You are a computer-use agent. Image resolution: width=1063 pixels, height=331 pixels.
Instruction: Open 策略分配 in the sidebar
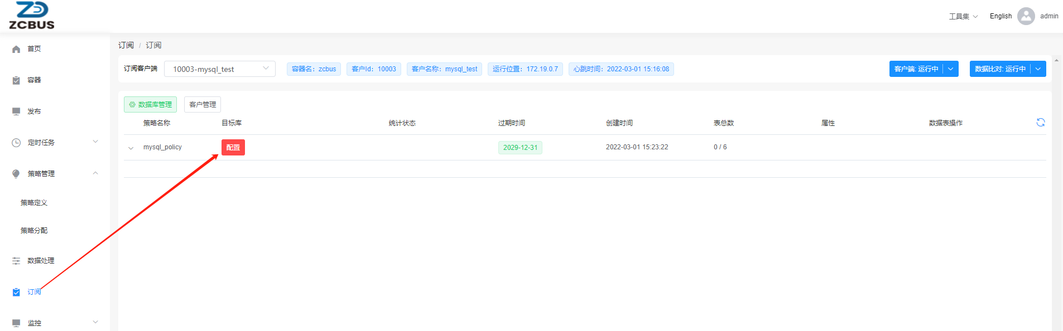[34, 231]
